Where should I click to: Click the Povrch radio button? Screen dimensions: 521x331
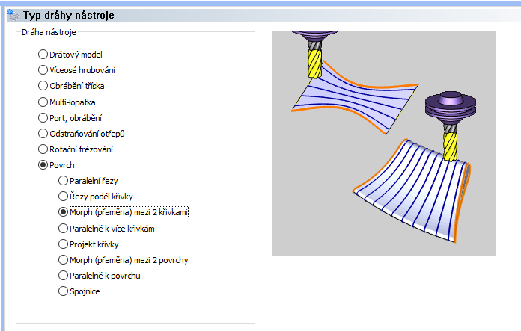[43, 165]
